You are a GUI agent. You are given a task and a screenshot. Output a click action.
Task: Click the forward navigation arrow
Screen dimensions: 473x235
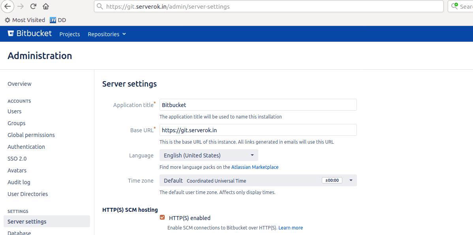[20, 6]
